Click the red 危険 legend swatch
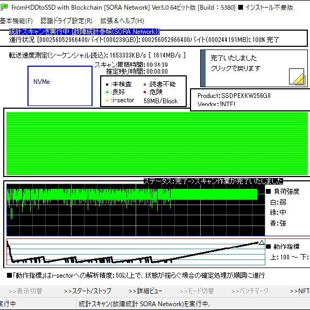Viewport: 310px width, 310px height. coord(145,92)
